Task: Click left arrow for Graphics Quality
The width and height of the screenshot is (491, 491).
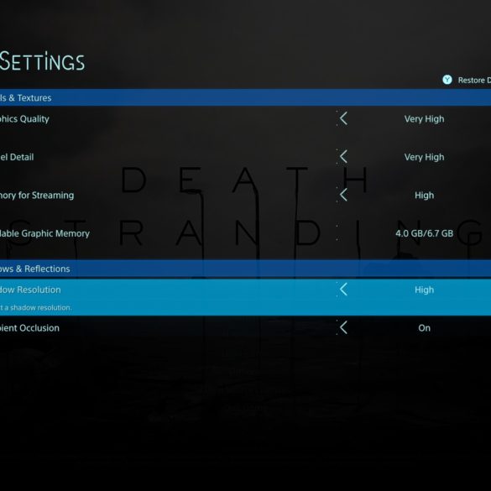Action: tap(343, 118)
